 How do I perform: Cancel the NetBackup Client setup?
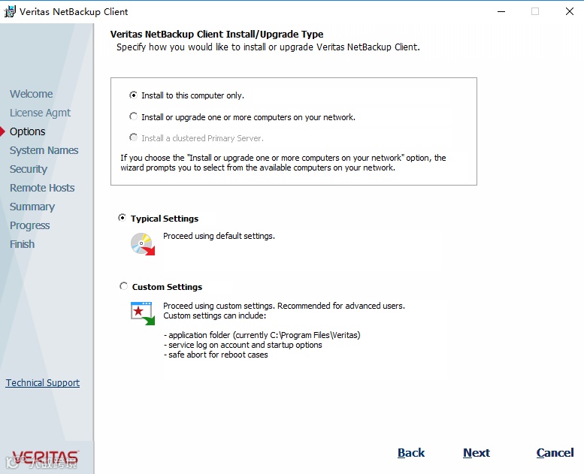click(555, 453)
